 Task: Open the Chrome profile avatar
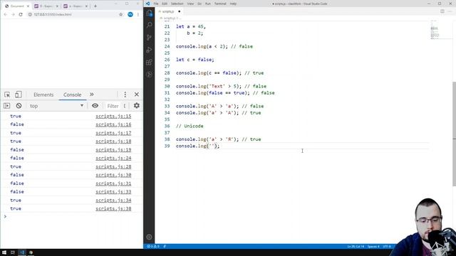(x=130, y=14)
